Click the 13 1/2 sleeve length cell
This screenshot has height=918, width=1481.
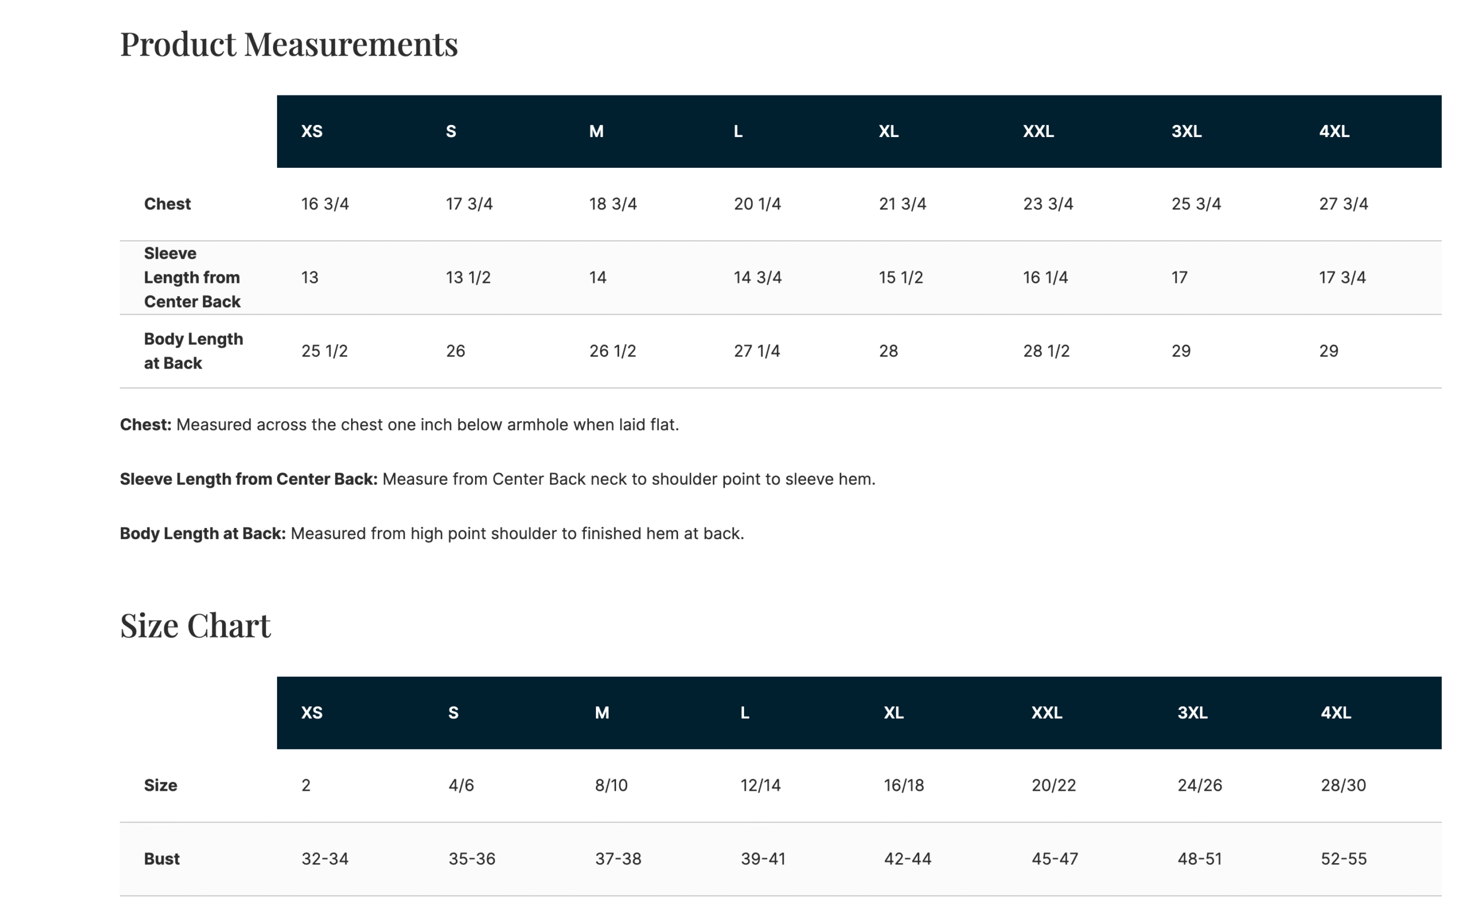click(467, 278)
